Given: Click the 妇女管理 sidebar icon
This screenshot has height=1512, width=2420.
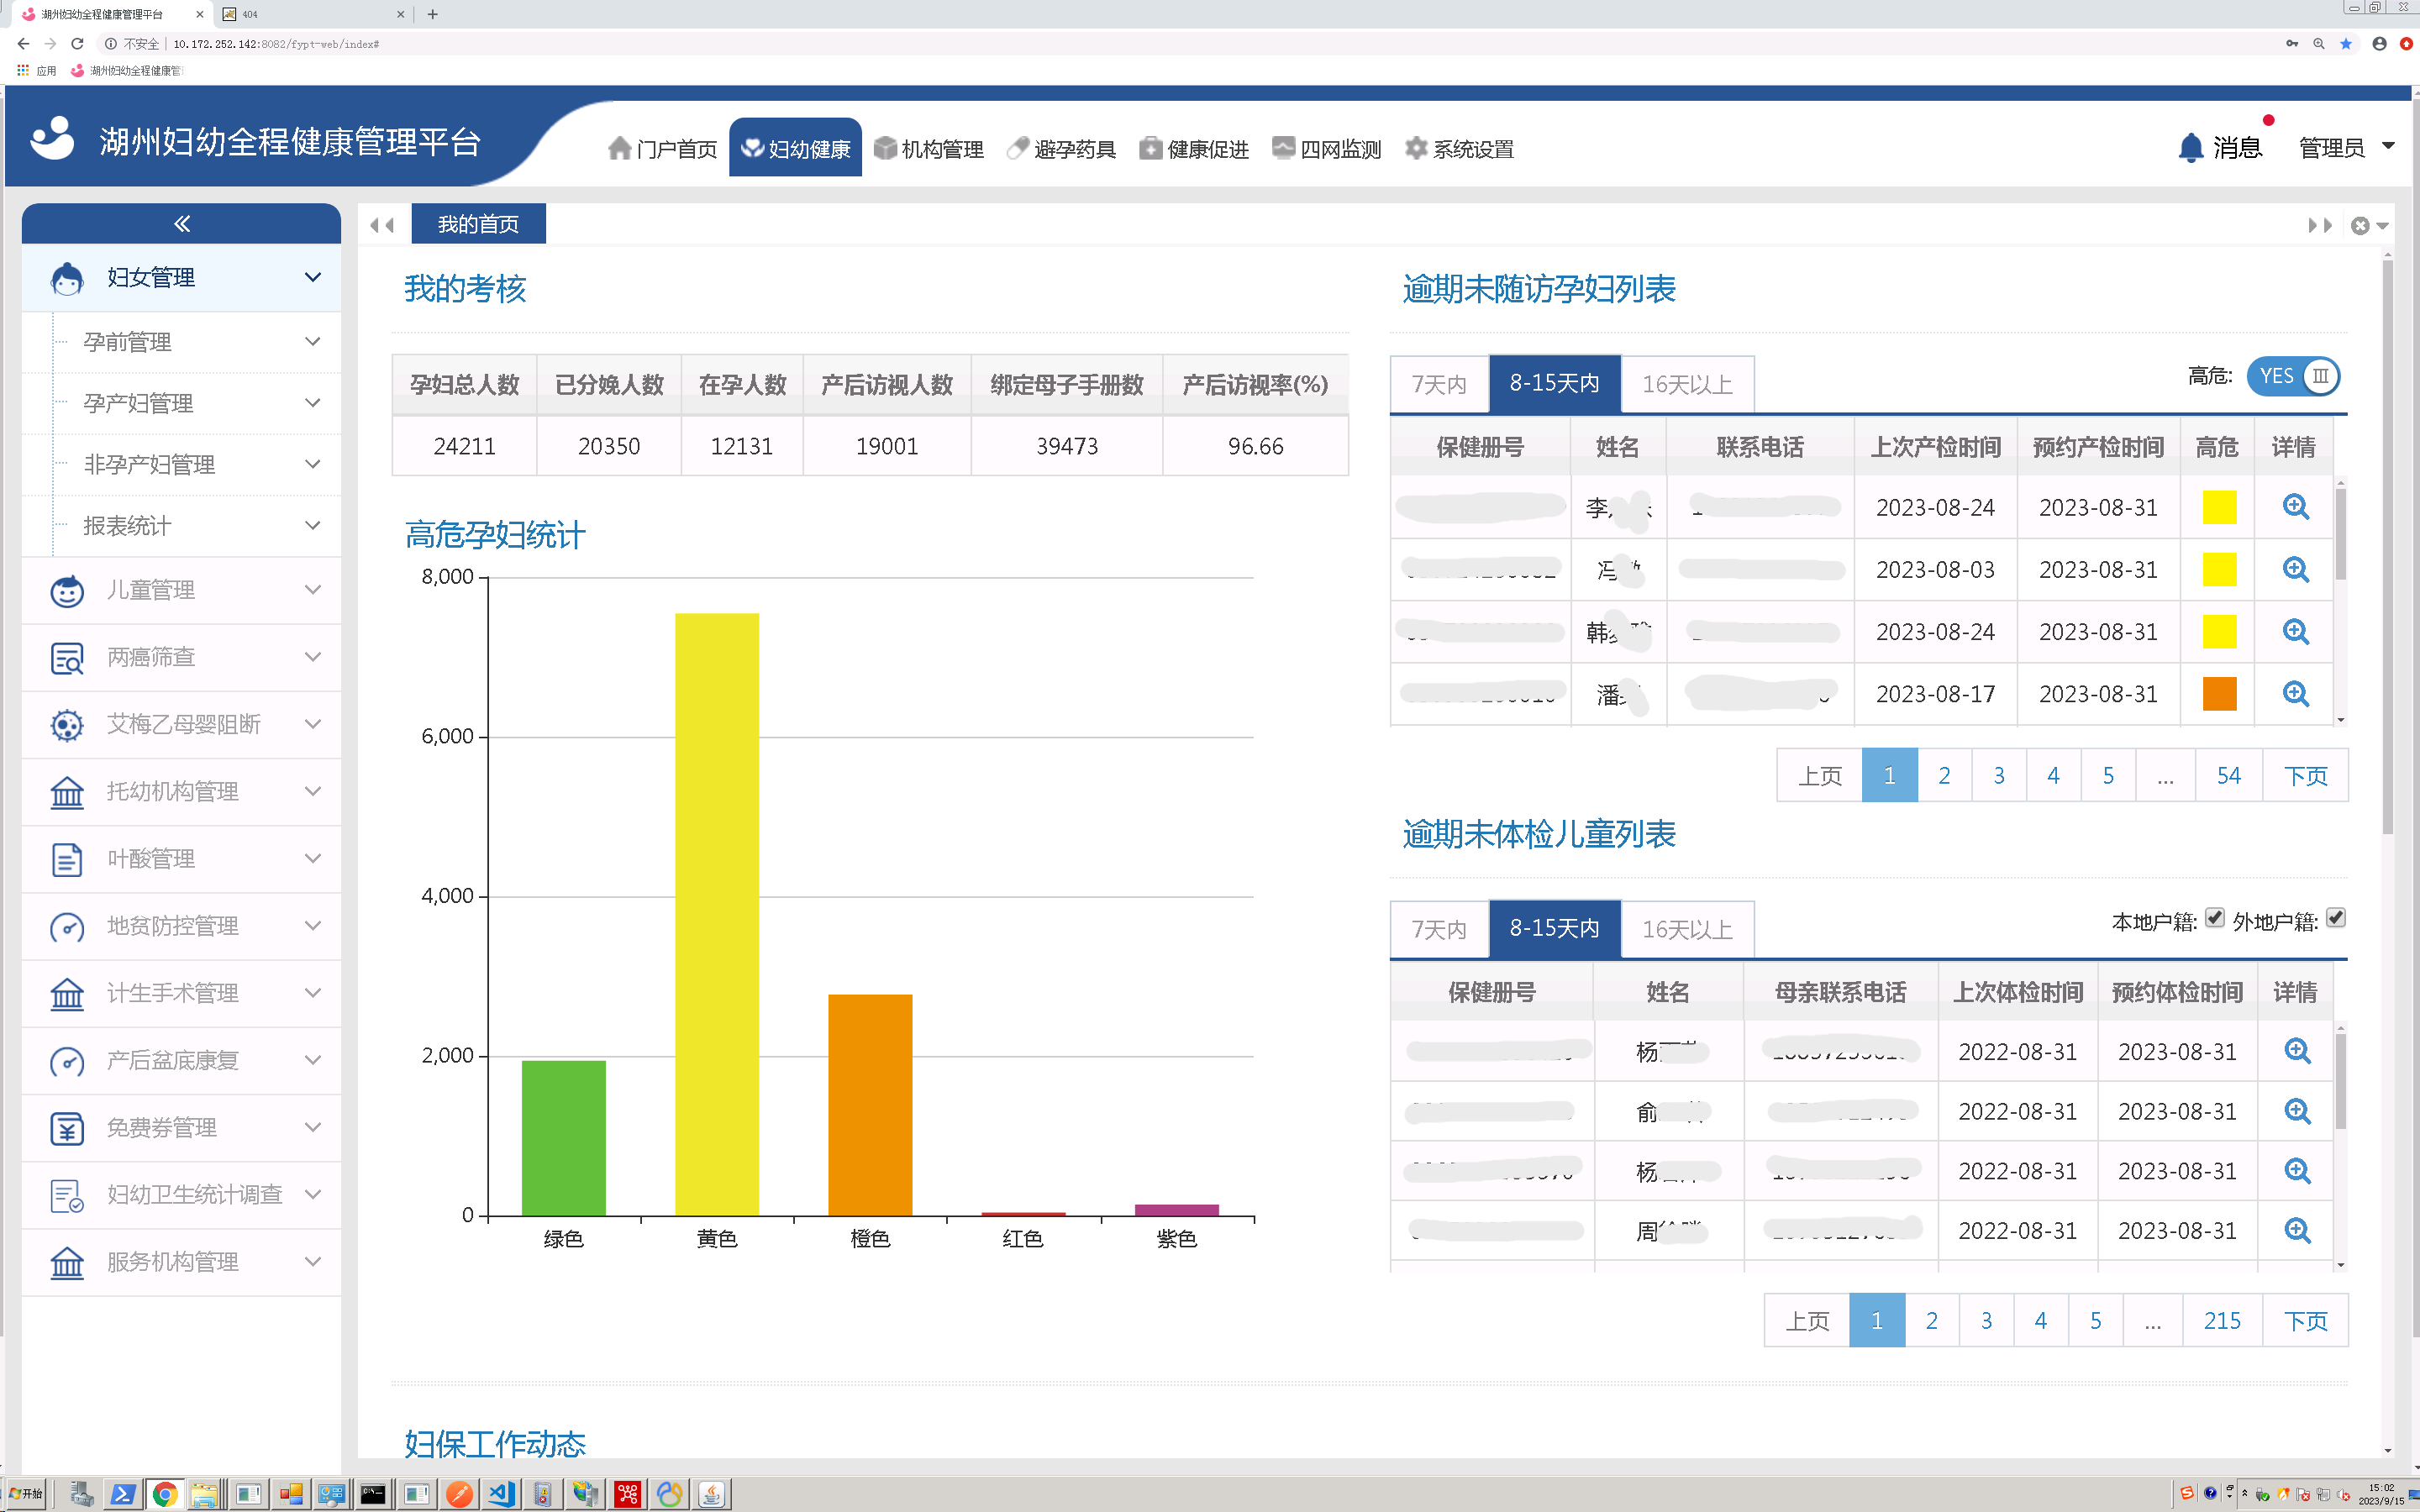Looking at the screenshot, I should [x=67, y=278].
